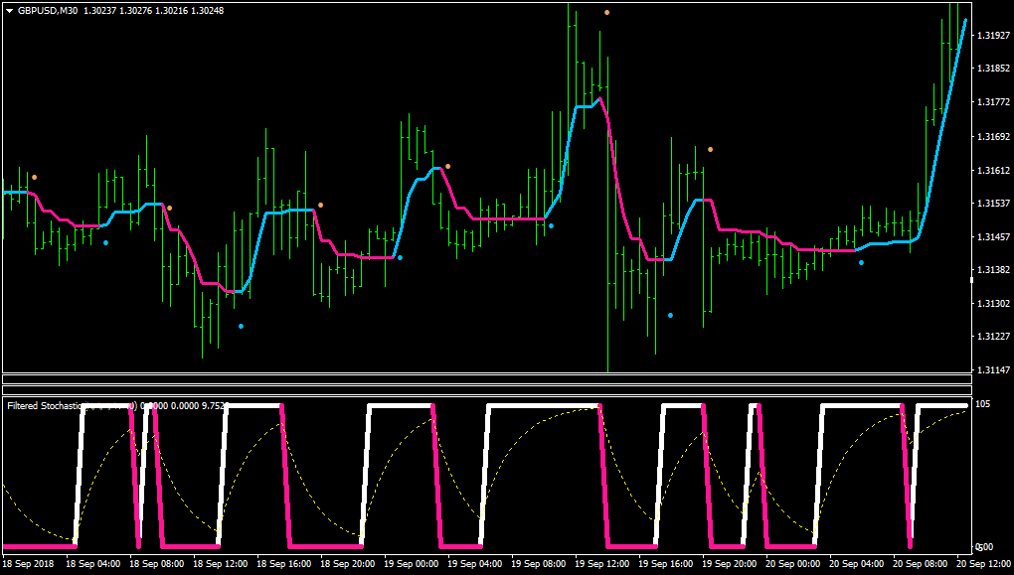The image size is (1014, 575).
Task: Click the 18 Sep 16:00 time label
Action: [x=284, y=564]
